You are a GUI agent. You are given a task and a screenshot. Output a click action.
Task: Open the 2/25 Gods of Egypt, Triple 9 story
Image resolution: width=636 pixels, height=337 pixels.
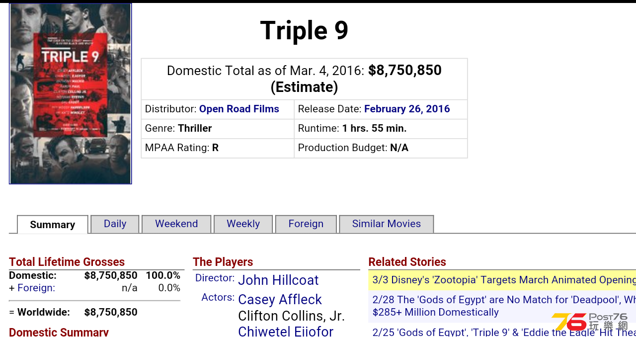point(502,332)
